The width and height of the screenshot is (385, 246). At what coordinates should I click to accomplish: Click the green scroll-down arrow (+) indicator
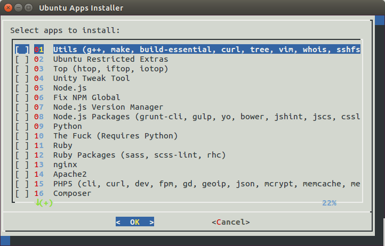(44, 203)
